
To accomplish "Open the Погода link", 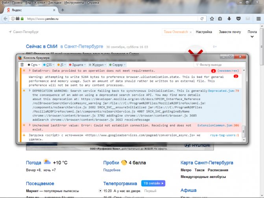I will click(33, 163).
